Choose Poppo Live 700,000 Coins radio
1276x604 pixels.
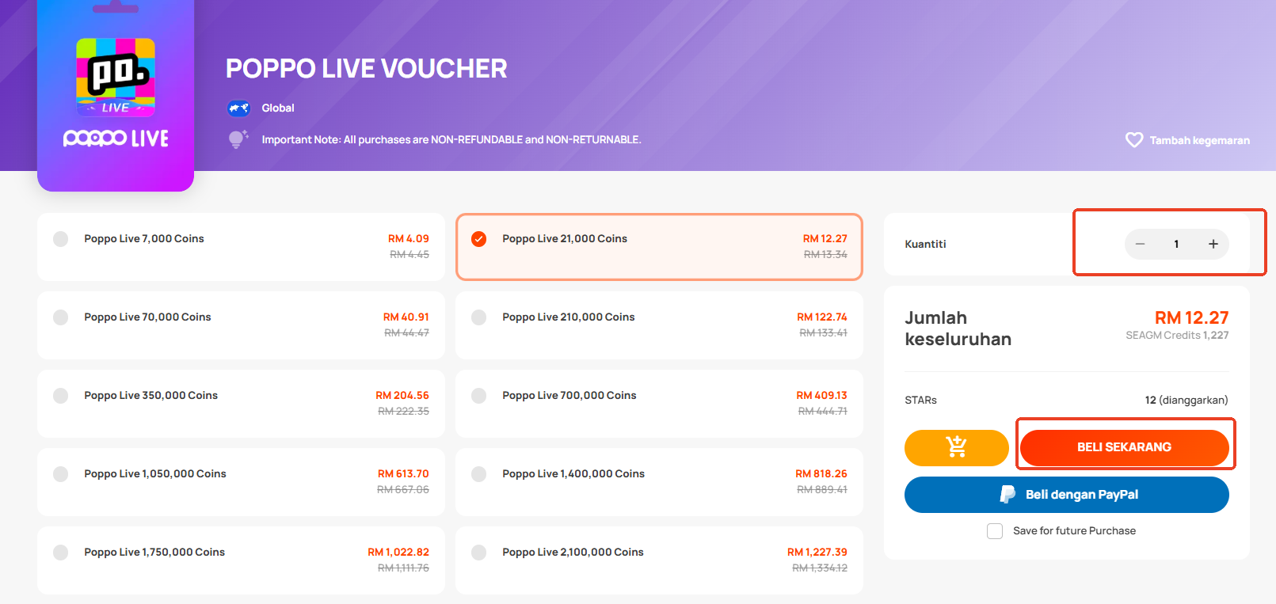(478, 396)
